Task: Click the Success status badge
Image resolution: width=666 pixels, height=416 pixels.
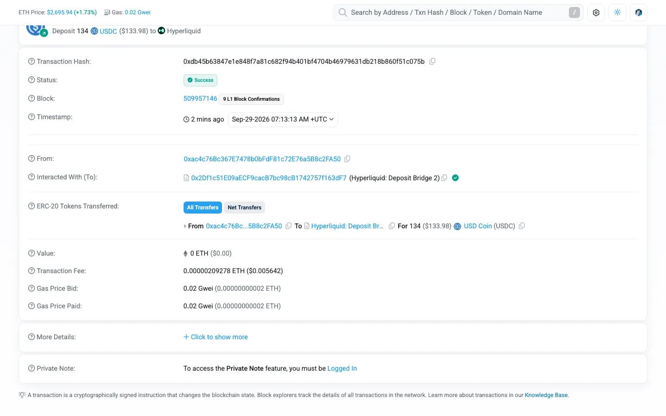Action: tap(200, 80)
